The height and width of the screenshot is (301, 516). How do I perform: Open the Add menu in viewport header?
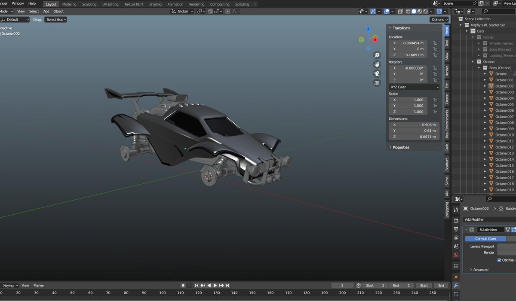coord(46,11)
